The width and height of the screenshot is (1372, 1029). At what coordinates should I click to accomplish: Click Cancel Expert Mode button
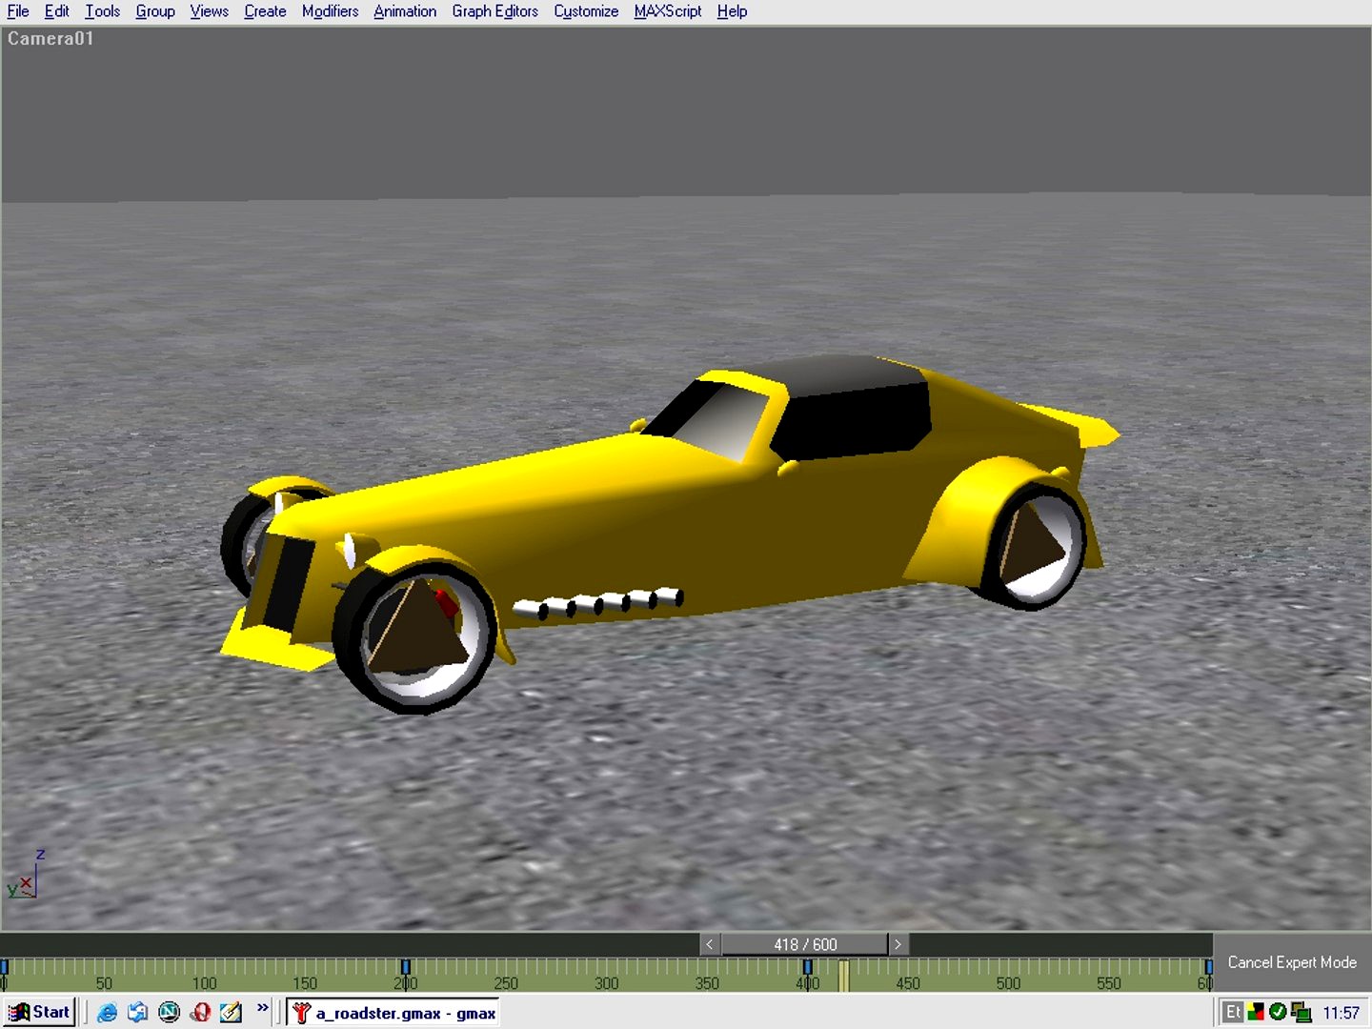(1292, 962)
